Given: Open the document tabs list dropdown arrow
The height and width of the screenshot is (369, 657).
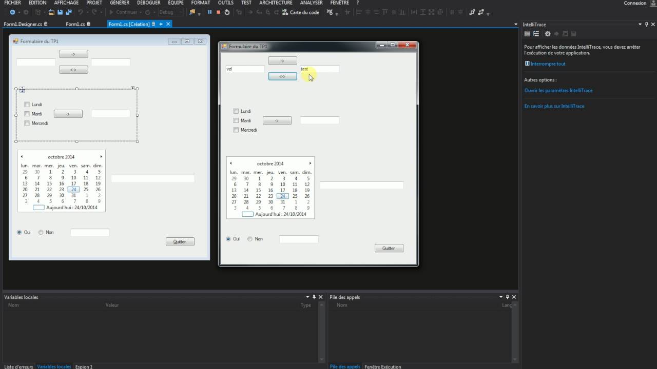Looking at the screenshot, I should pos(516,24).
